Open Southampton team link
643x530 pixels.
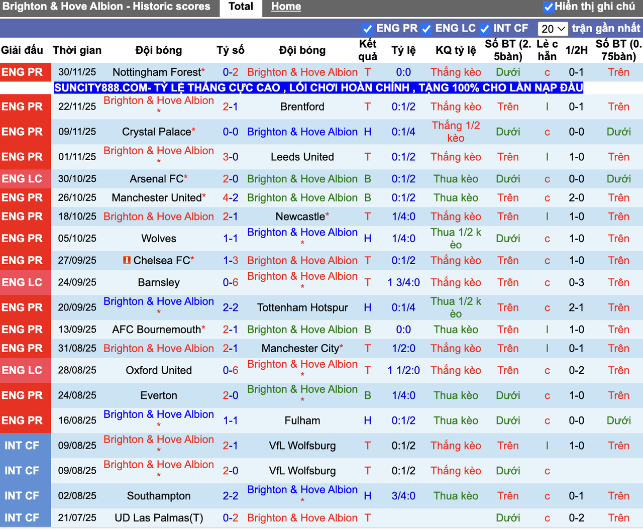coord(159,496)
